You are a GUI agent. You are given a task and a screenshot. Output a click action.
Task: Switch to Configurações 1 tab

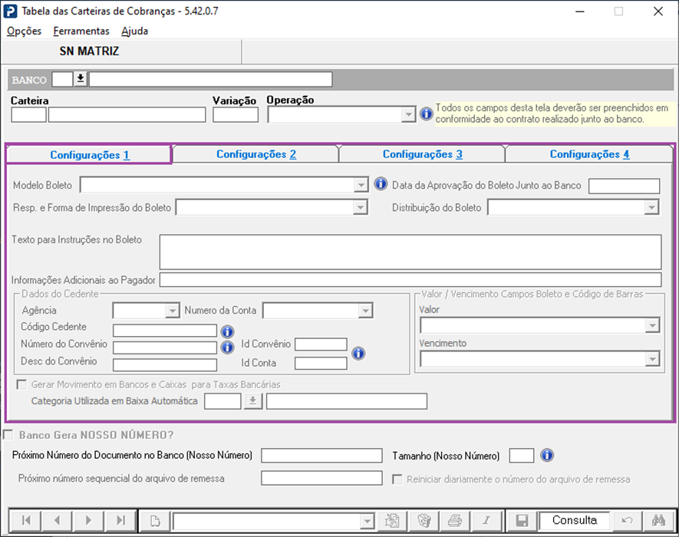pos(89,155)
